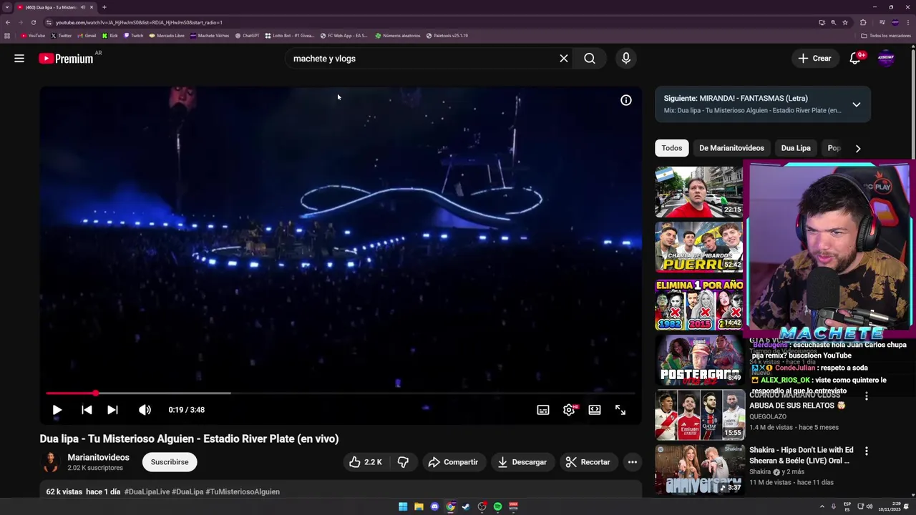Select De Marianitovideos filter chip
916x515 pixels.
coord(731,148)
